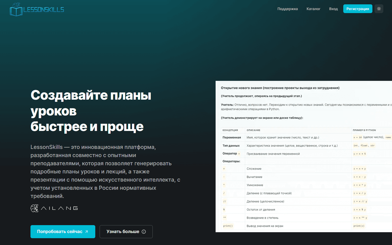This screenshot has height=245, width=392.
Task: Click the "Операторы:" row label
Action: [231, 161]
